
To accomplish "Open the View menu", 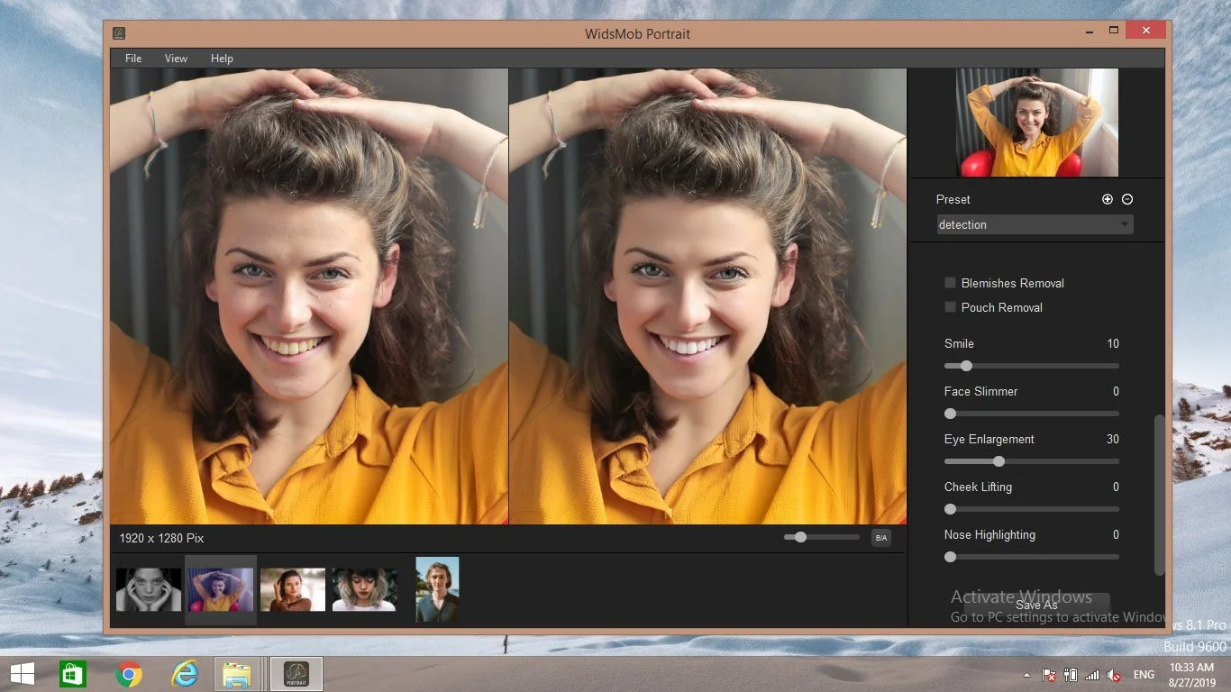I will 176,58.
